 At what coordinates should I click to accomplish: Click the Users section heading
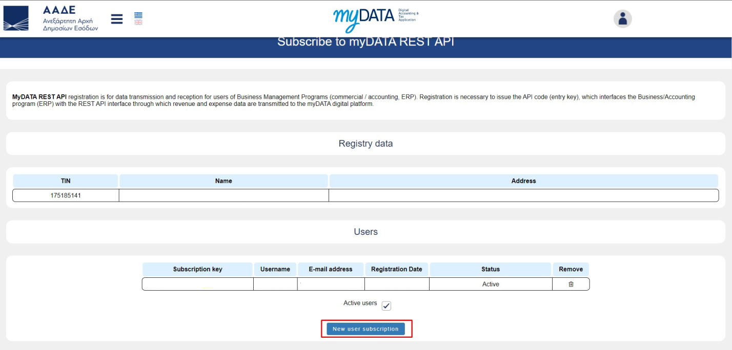365,232
